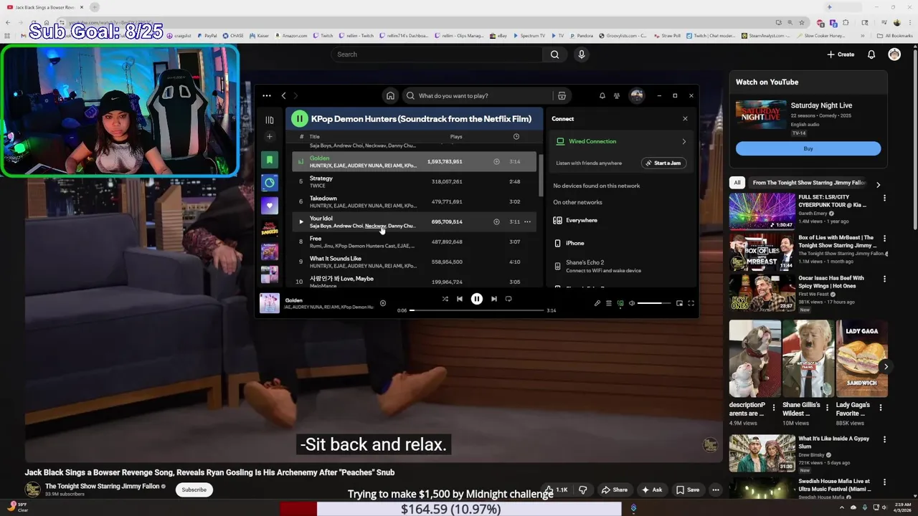Select All filter chip on YouTube
The height and width of the screenshot is (516, 918).
pos(737,183)
